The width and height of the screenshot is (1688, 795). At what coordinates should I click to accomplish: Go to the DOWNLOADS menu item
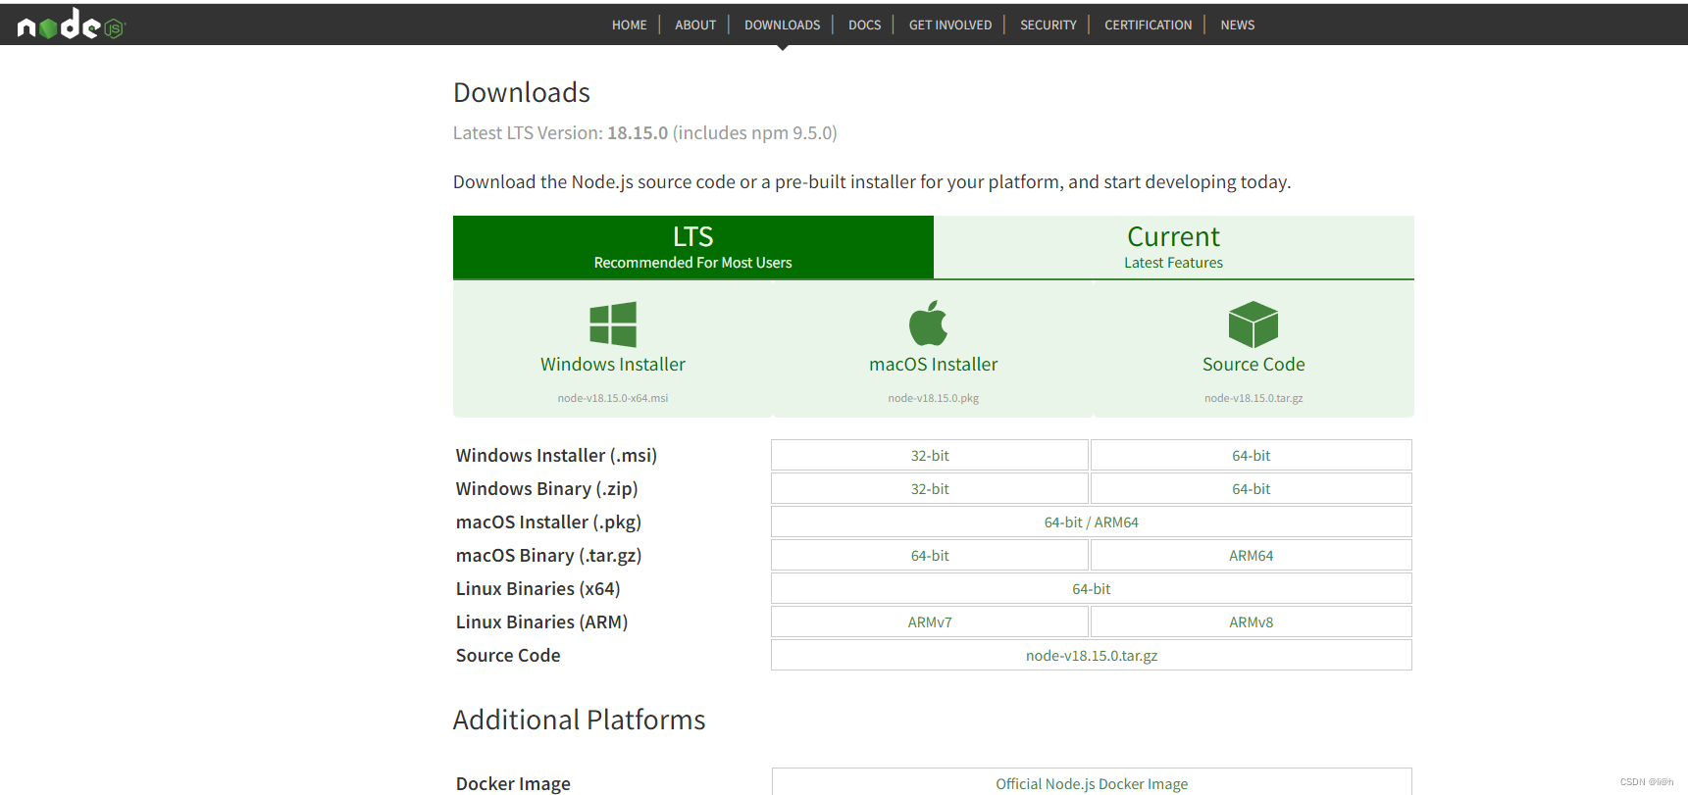[x=782, y=25]
